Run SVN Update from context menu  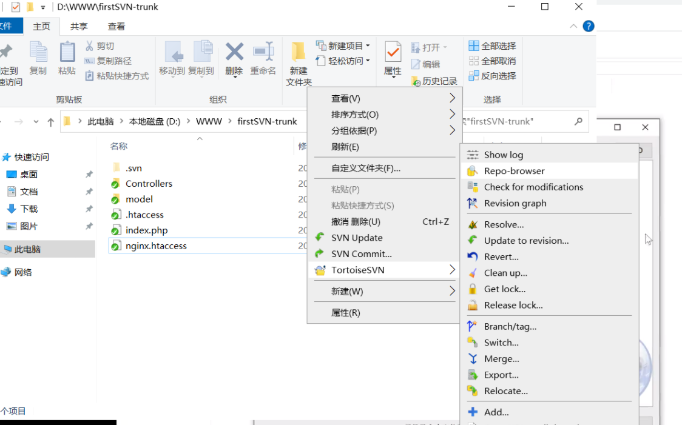click(383, 237)
